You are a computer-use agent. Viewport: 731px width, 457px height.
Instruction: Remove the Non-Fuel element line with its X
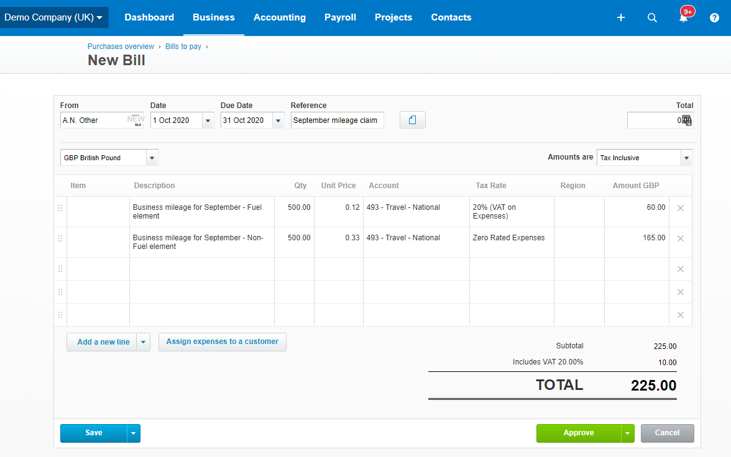pyautogui.click(x=680, y=238)
